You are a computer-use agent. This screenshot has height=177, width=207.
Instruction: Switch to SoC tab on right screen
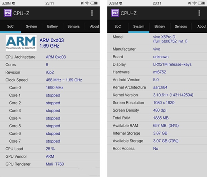tap(118, 27)
